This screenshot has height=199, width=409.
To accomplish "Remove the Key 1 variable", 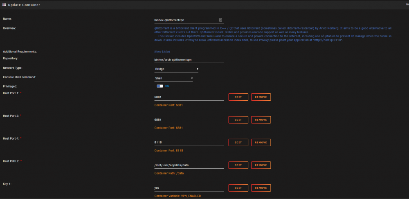I will point(261,188).
